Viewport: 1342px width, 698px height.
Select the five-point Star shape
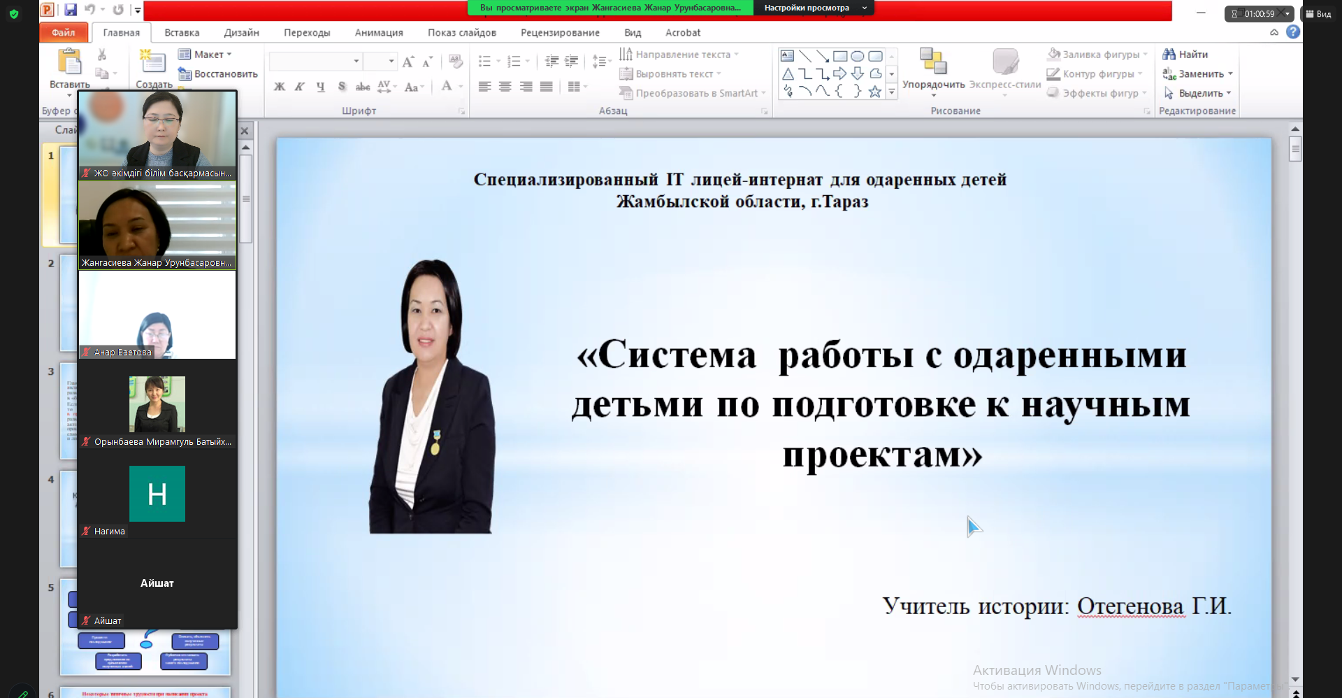point(875,92)
